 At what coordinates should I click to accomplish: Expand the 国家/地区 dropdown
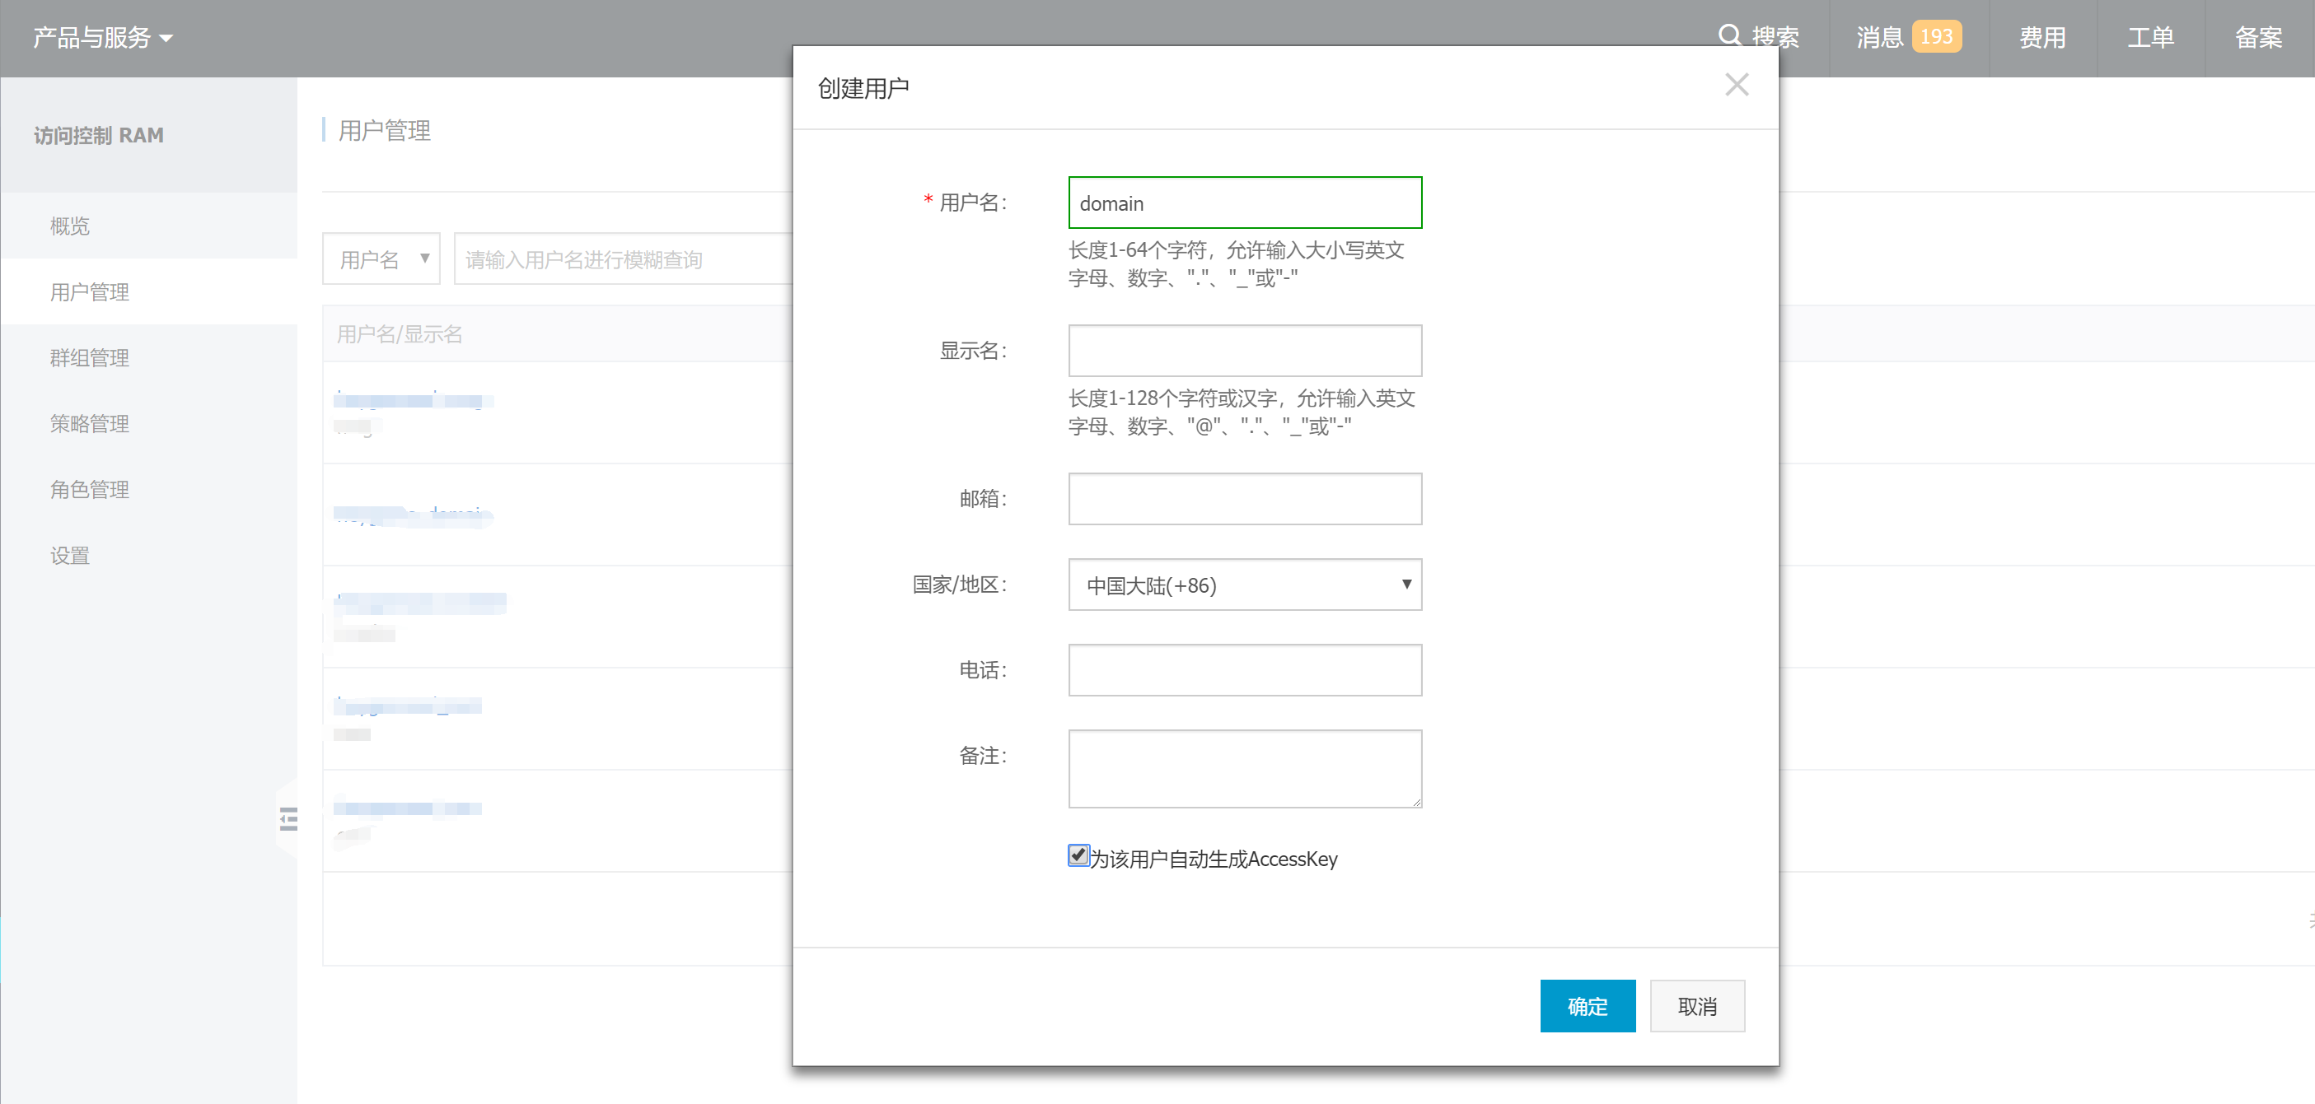[x=1244, y=585]
